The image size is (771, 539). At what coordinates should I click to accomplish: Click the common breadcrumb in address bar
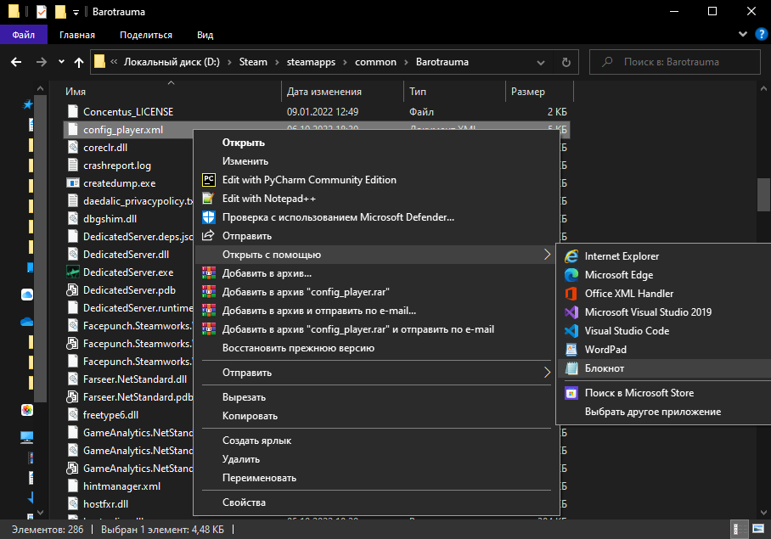(375, 62)
